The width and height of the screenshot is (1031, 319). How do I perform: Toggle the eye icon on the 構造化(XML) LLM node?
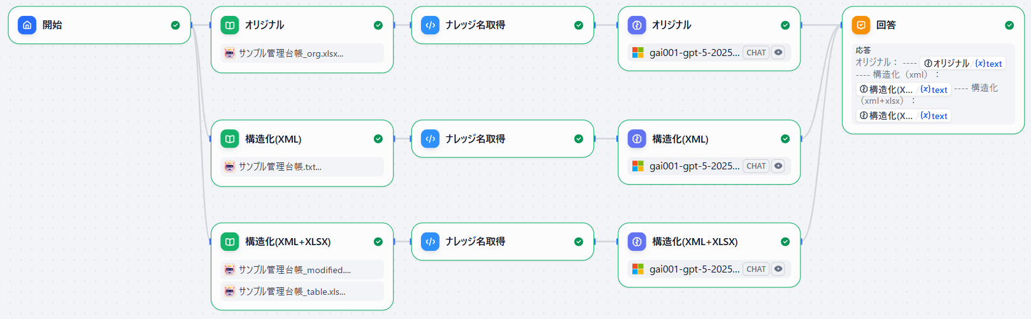click(x=778, y=166)
